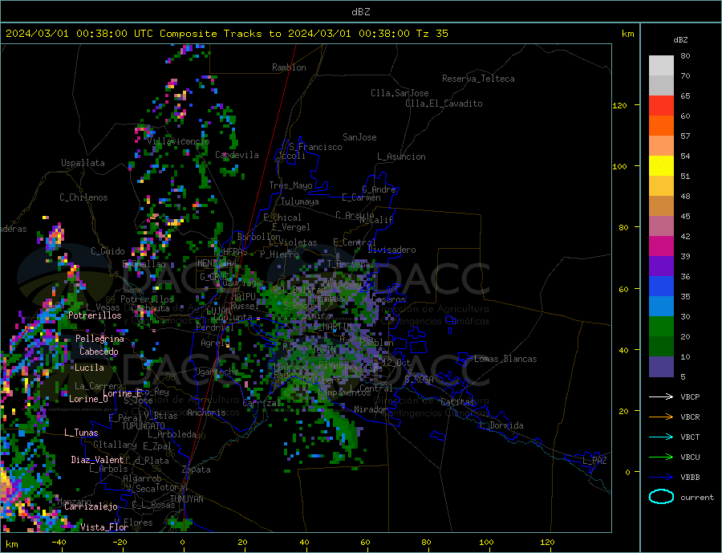Click the 100 tick on the vertical km axis
This screenshot has height=553, width=722.
[619, 166]
